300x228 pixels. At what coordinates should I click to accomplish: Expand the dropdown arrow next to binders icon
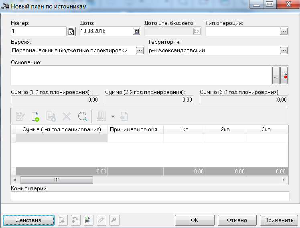point(113,116)
